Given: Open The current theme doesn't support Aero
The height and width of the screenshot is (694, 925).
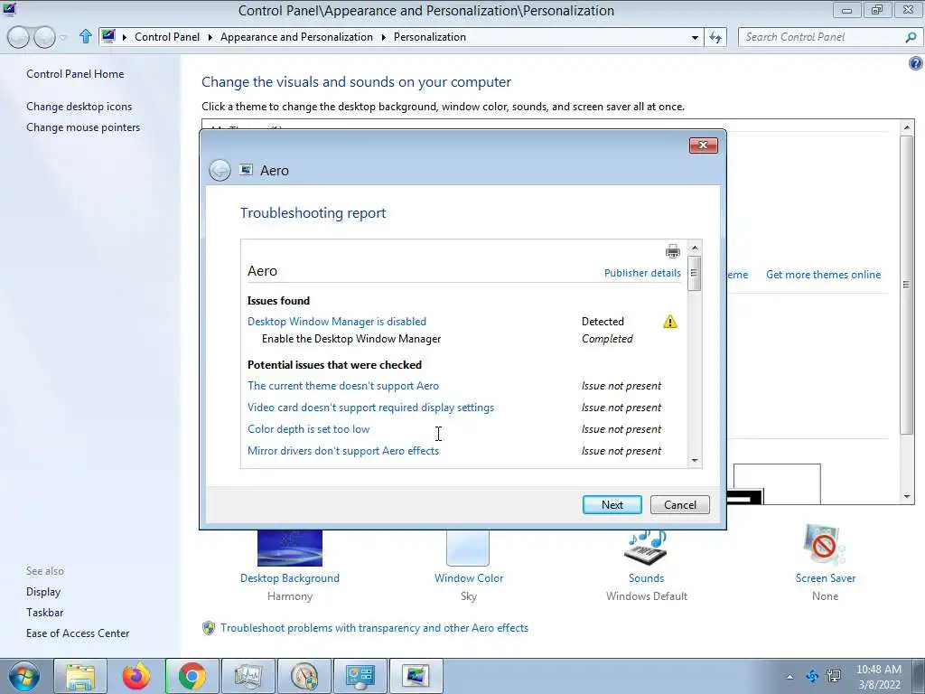Looking at the screenshot, I should pos(343,386).
